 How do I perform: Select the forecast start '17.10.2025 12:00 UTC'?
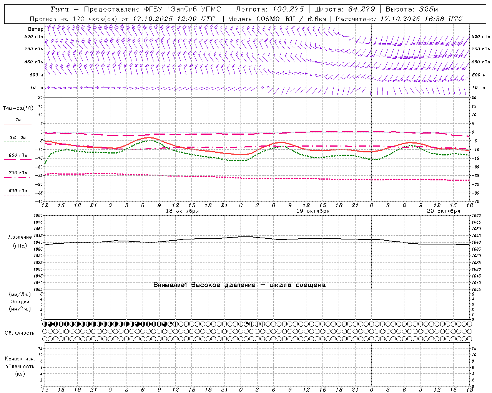(x=174, y=19)
